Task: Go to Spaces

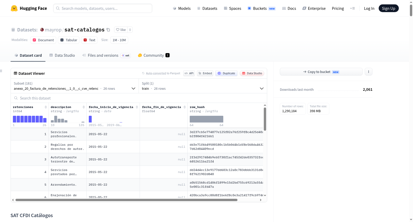Action: pos(232,8)
